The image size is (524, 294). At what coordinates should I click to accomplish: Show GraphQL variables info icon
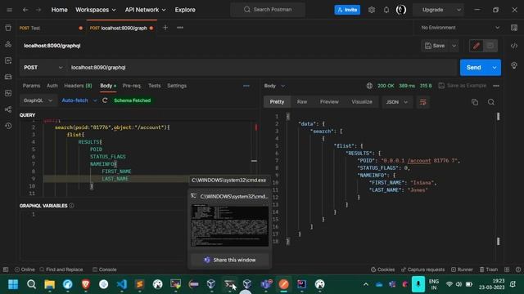point(71,206)
